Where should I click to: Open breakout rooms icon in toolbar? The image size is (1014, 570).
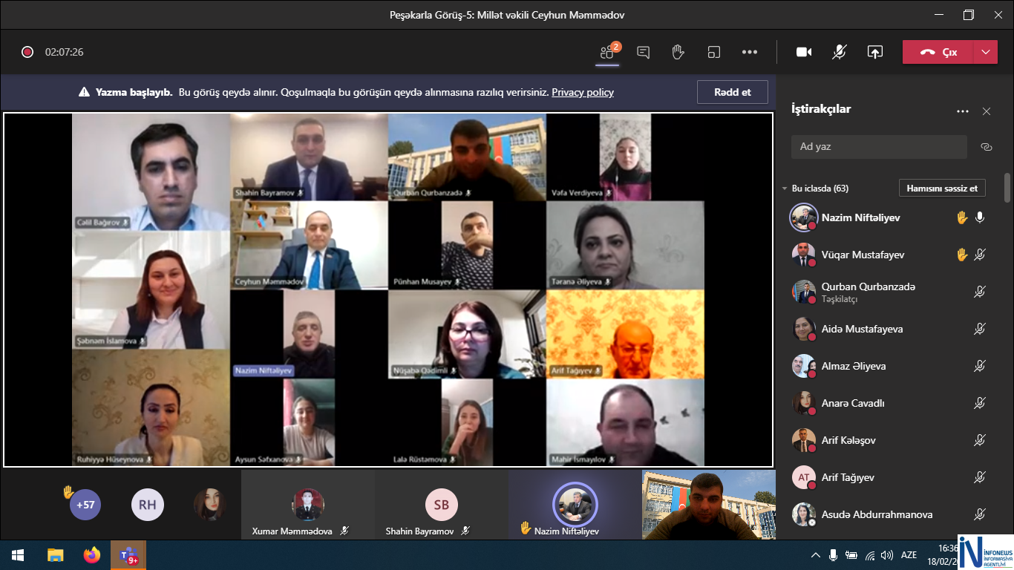(714, 52)
